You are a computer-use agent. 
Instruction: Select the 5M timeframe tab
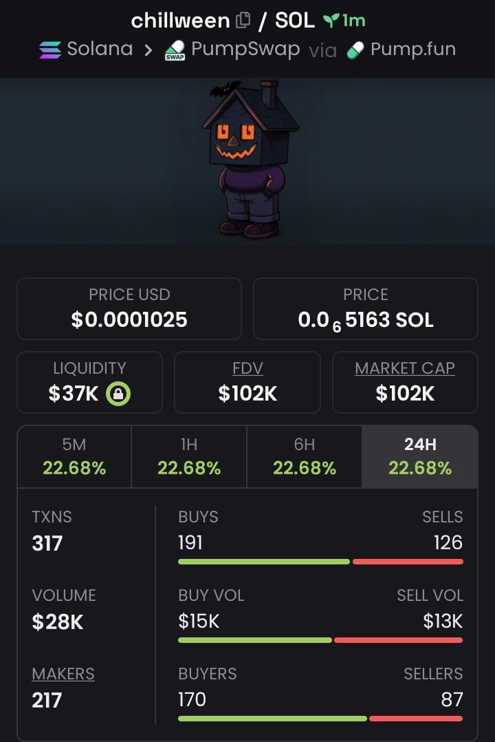tap(74, 456)
